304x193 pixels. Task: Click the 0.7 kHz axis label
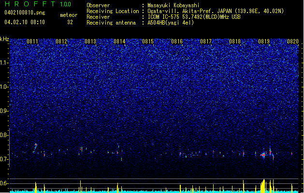coord(4,159)
